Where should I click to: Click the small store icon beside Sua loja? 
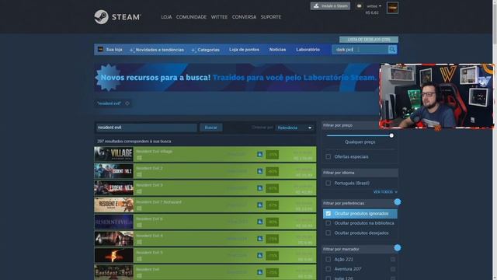[x=100, y=50]
